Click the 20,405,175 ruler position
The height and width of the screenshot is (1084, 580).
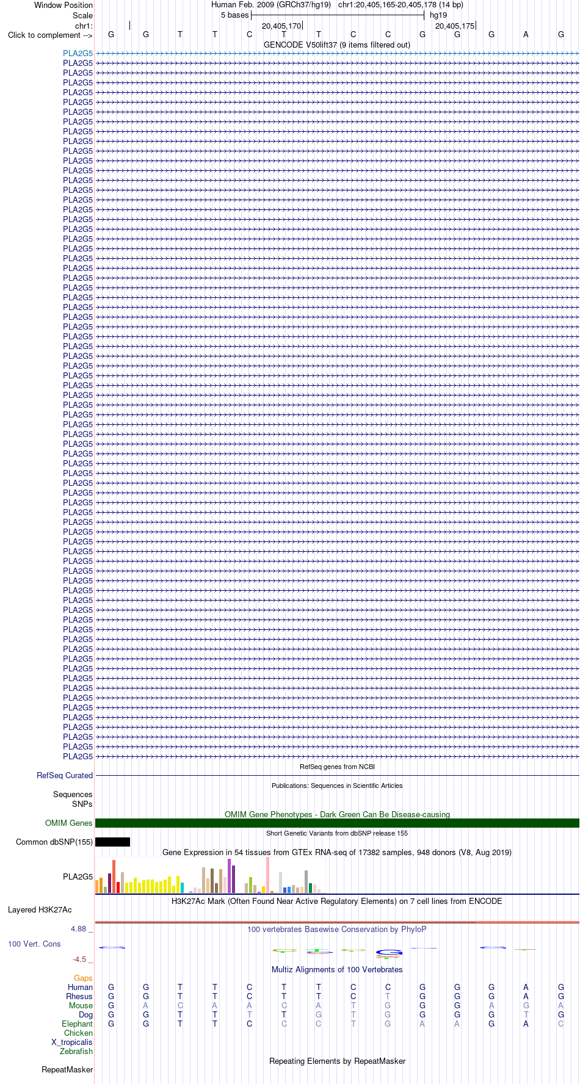455,26
